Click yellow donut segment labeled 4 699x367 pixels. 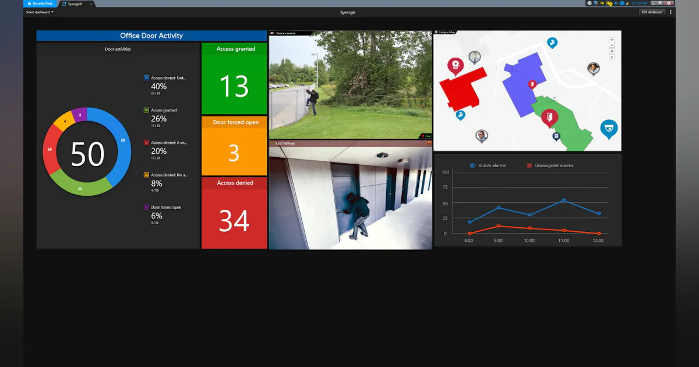pos(65,121)
